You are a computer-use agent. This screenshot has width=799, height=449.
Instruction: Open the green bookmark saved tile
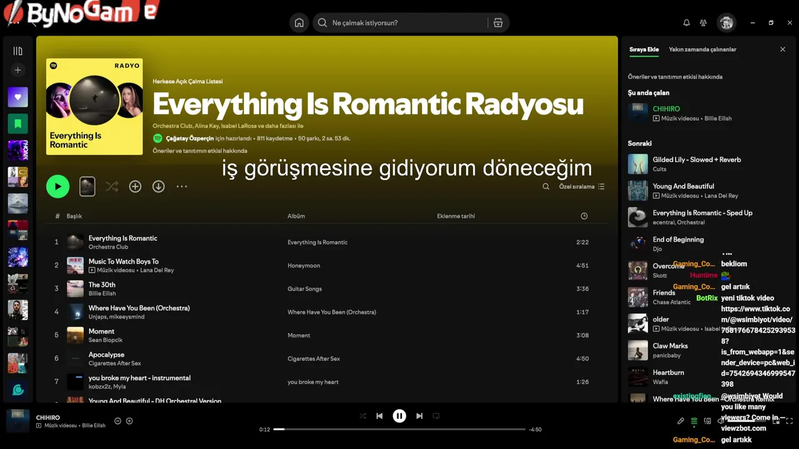(17, 123)
